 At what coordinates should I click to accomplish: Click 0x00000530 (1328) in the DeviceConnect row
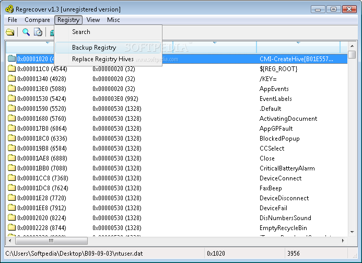(117, 178)
